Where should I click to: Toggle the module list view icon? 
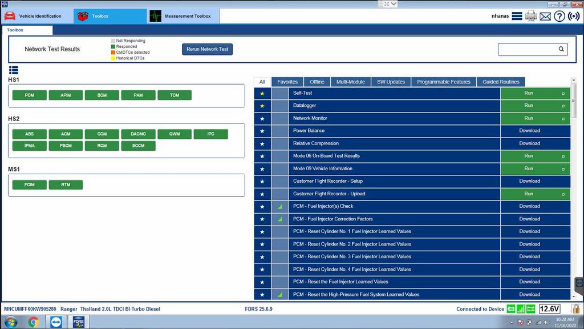click(14, 70)
